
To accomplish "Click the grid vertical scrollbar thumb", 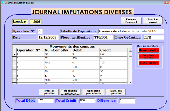I will pos(131,54).
